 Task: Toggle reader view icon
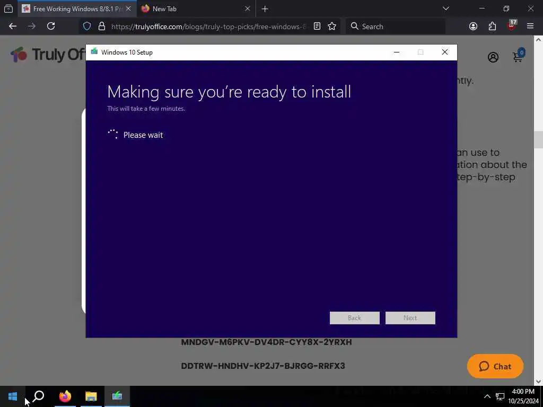point(317,26)
